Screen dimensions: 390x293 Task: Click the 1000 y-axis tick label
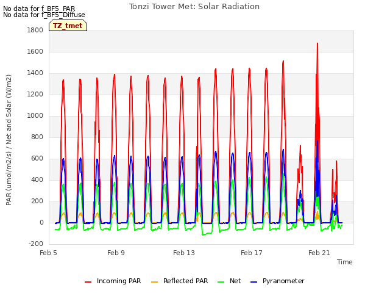coord(35,115)
